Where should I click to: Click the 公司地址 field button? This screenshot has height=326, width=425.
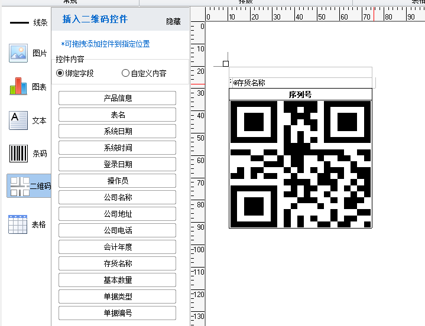click(118, 214)
